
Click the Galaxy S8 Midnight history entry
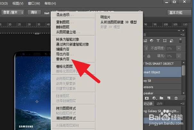pos(162,111)
